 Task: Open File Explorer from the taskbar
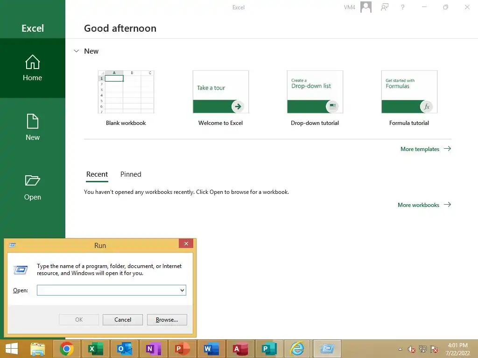[38, 349]
